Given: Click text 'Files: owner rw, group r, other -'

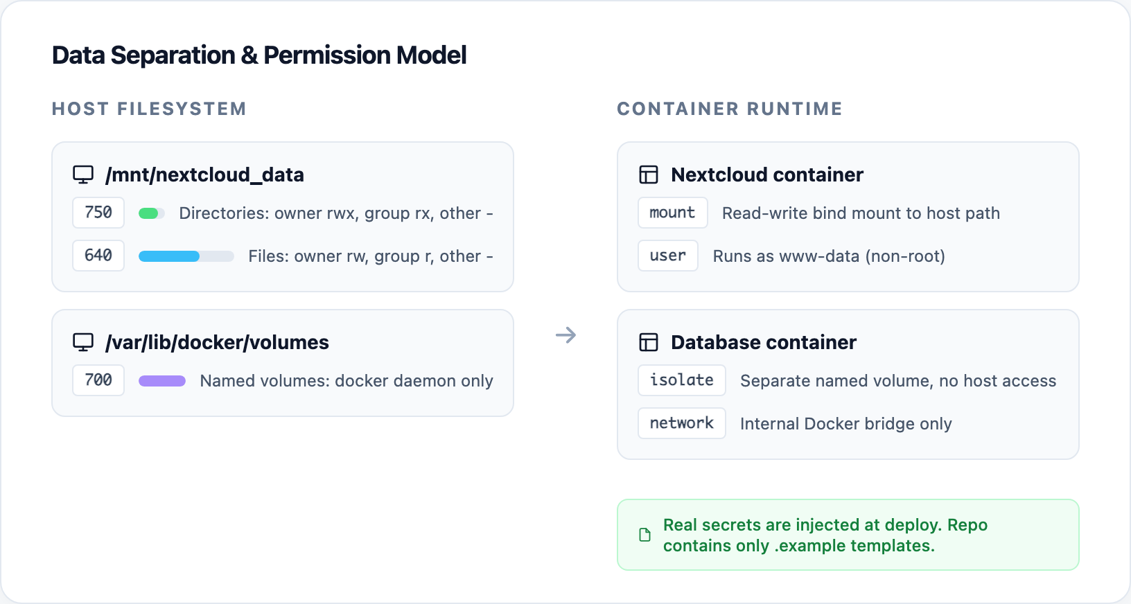Looking at the screenshot, I should click(x=371, y=256).
